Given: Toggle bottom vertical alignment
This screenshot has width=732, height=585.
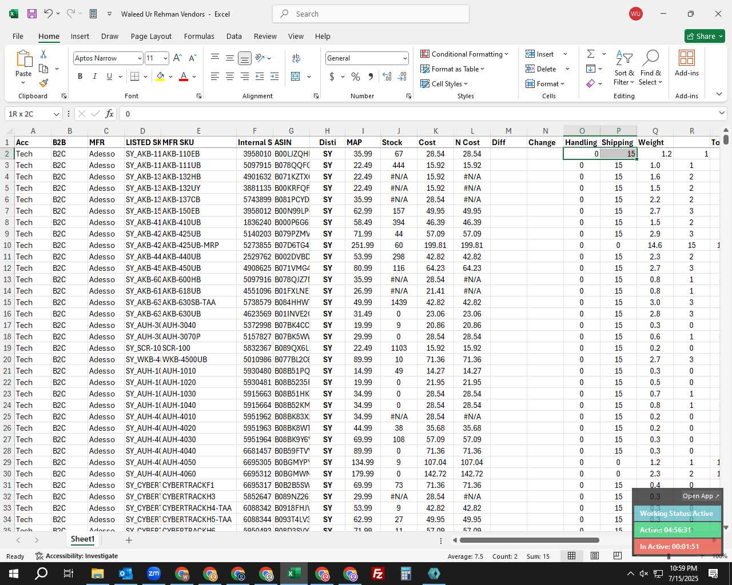Looking at the screenshot, I should (x=244, y=58).
